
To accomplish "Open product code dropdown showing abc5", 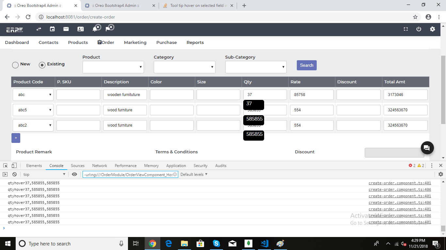I will click(x=33, y=110).
